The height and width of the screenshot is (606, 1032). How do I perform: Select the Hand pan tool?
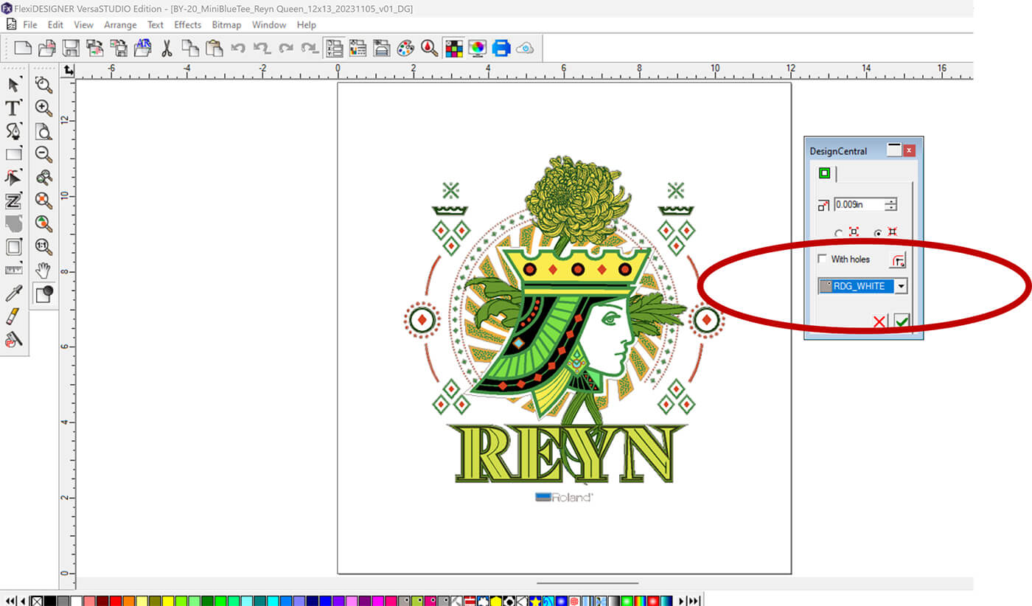click(x=44, y=270)
